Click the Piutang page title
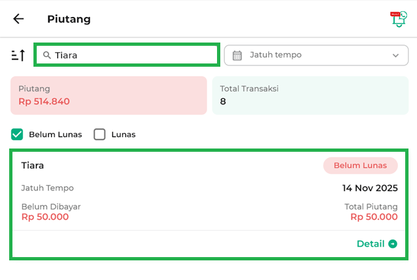Screen dimensions: 417x280 coord(69,19)
